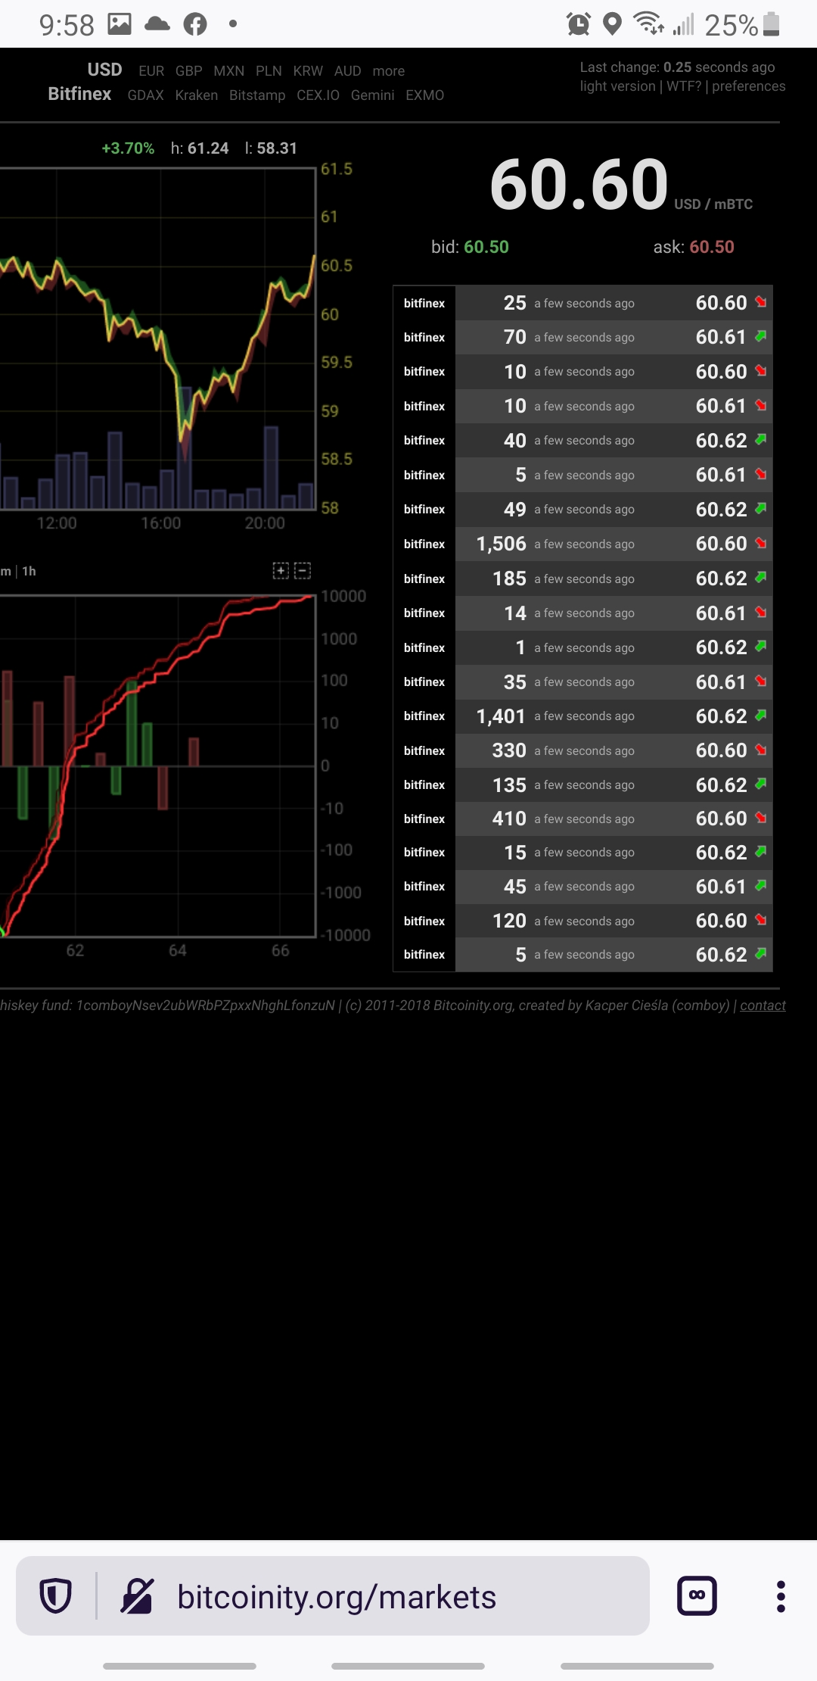
Task: Click the daily high 61.24 value
Action: (x=207, y=148)
